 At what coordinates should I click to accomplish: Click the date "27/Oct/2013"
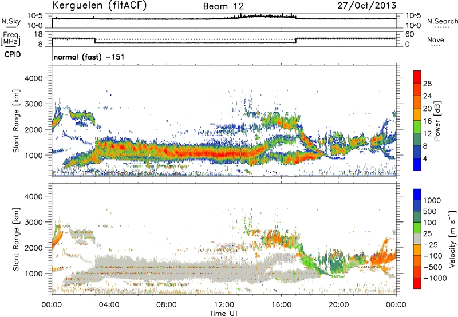(367, 6)
